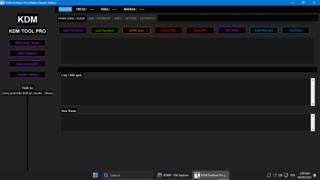Start the AI/ML Scan

tap(137, 31)
